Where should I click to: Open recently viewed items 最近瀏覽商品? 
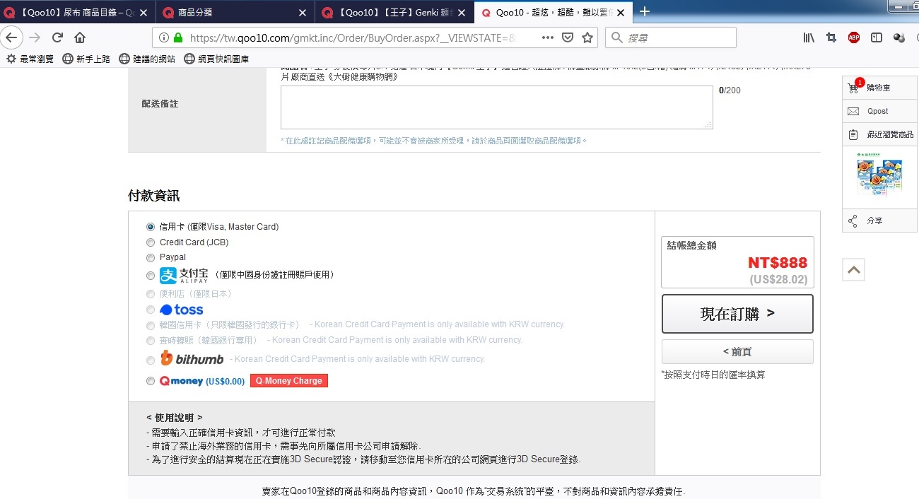click(879, 134)
